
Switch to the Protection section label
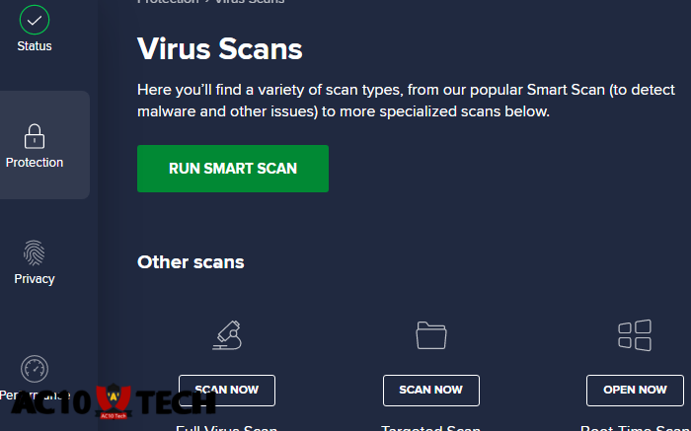click(35, 163)
